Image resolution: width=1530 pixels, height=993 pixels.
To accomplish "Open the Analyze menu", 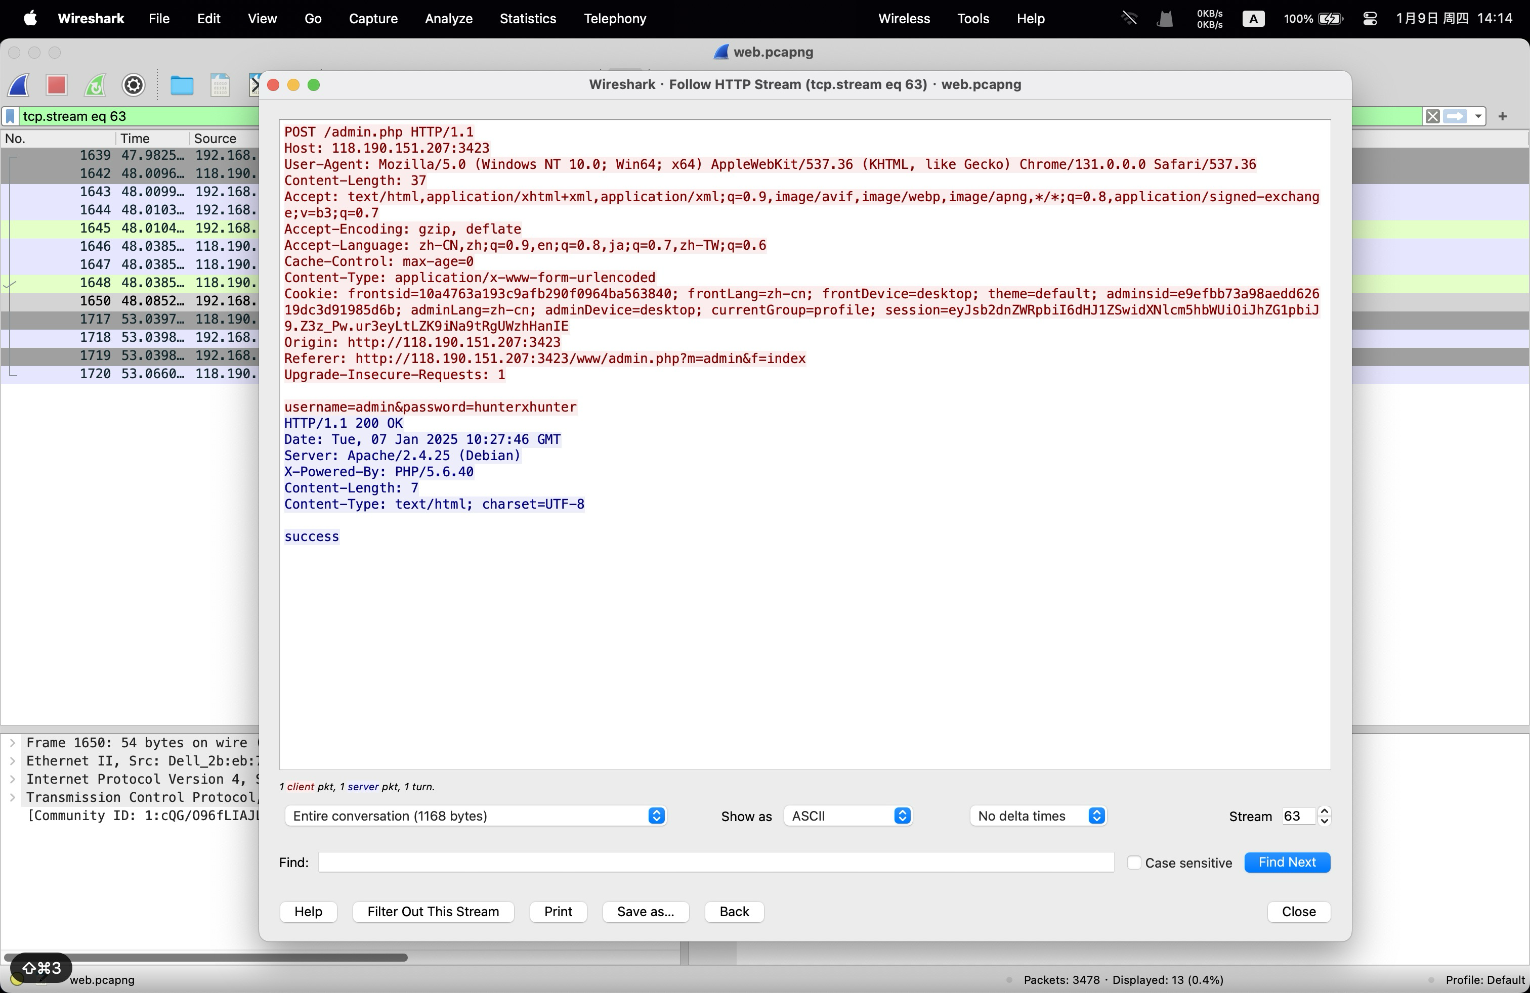I will point(449,19).
